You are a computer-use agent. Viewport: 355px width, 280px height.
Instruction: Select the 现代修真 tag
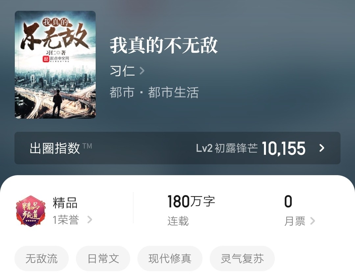click(170, 259)
